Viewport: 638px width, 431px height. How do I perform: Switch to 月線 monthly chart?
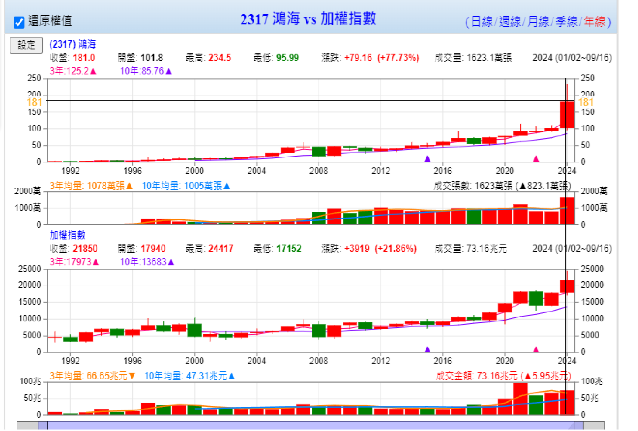[538, 22]
